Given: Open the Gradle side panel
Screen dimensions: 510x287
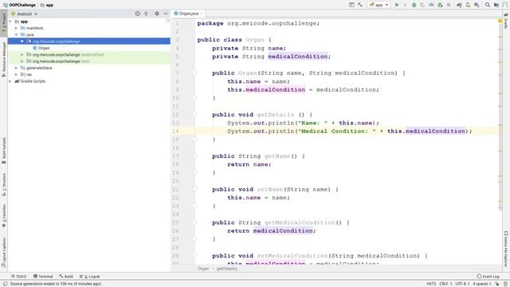Looking at the screenshot, I should tap(506, 21).
